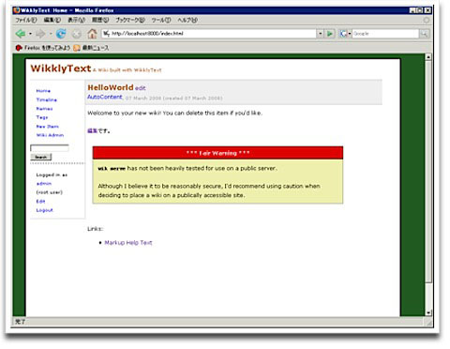Click the 'Logged in as' text
The height and width of the screenshot is (349, 450).
tap(52, 174)
